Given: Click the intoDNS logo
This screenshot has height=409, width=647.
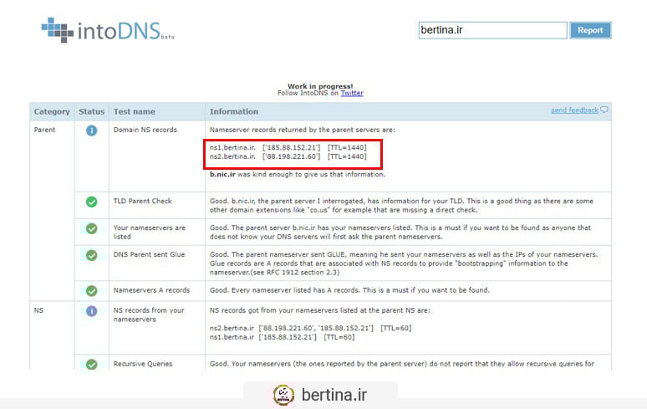Looking at the screenshot, I should (107, 32).
